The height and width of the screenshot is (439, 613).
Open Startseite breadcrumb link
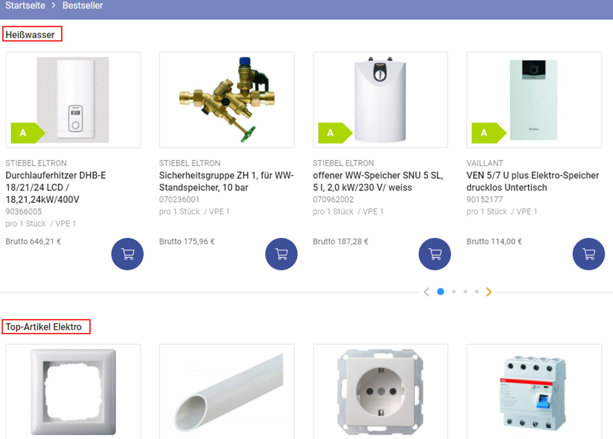click(x=25, y=6)
